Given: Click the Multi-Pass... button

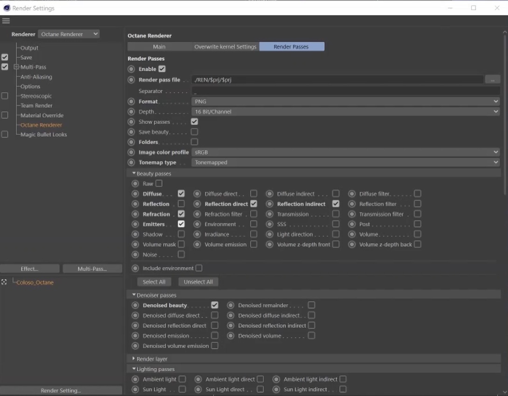Looking at the screenshot, I should [92, 269].
